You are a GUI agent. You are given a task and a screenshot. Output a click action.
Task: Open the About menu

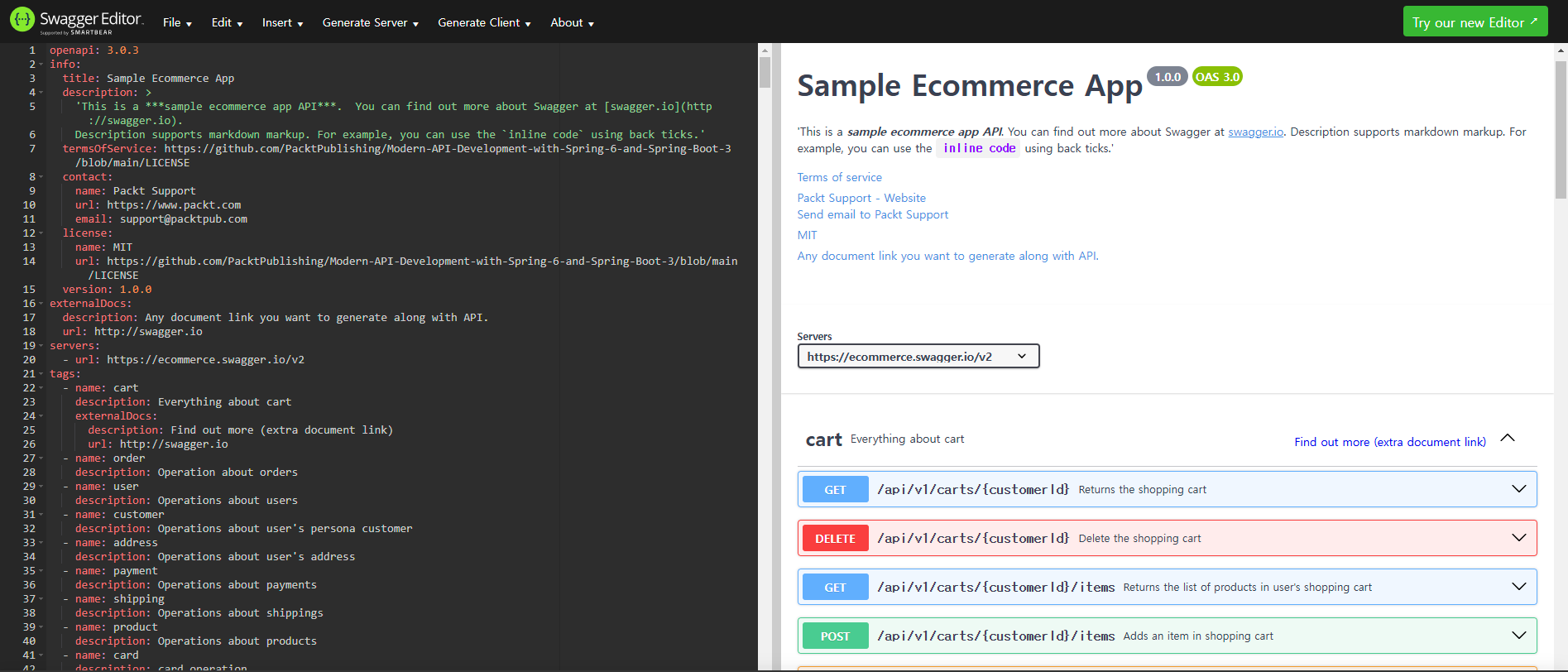pos(572,22)
